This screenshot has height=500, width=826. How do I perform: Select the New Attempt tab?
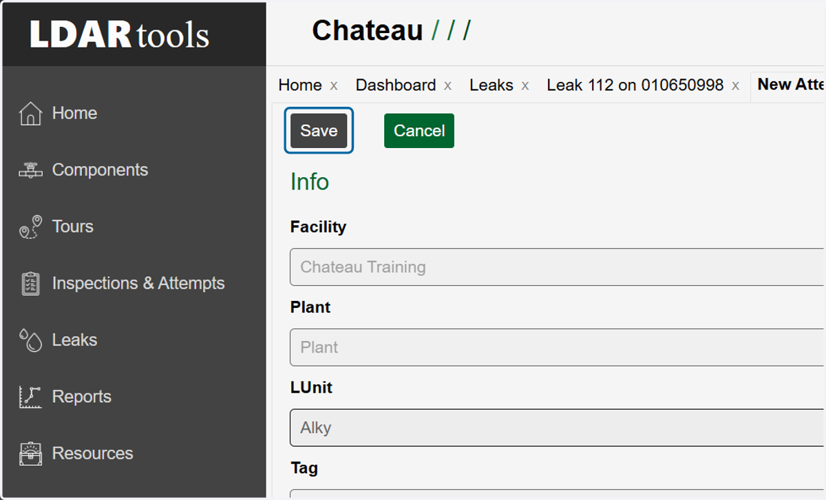pyautogui.click(x=791, y=85)
